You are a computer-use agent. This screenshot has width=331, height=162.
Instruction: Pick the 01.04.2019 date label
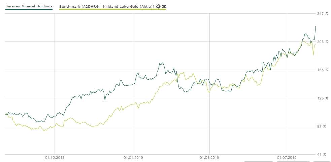point(209,157)
